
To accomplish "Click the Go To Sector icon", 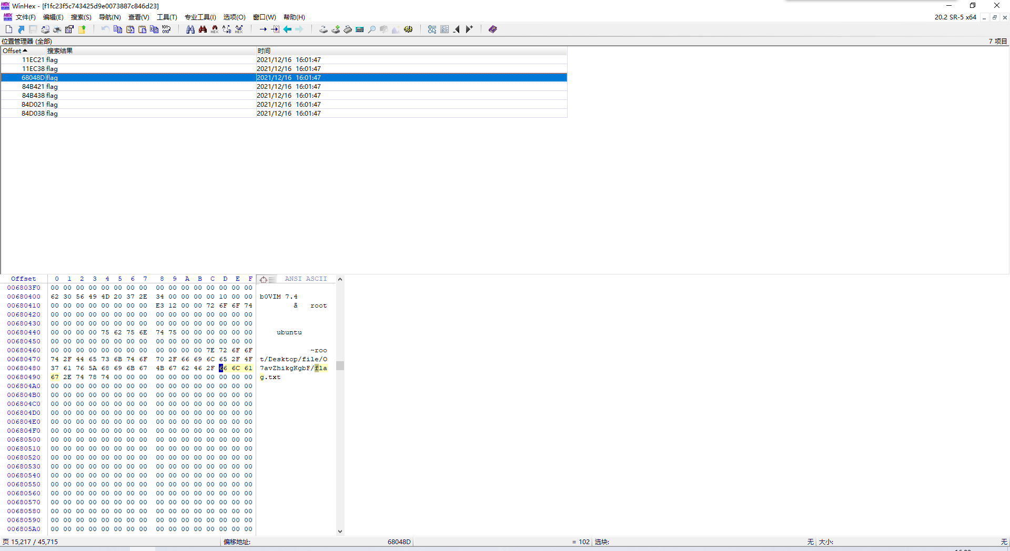I will 275,29.
